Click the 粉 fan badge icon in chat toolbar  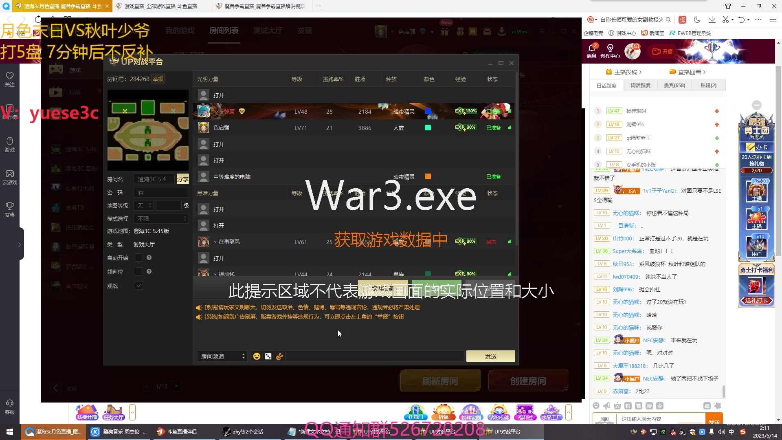(628, 406)
